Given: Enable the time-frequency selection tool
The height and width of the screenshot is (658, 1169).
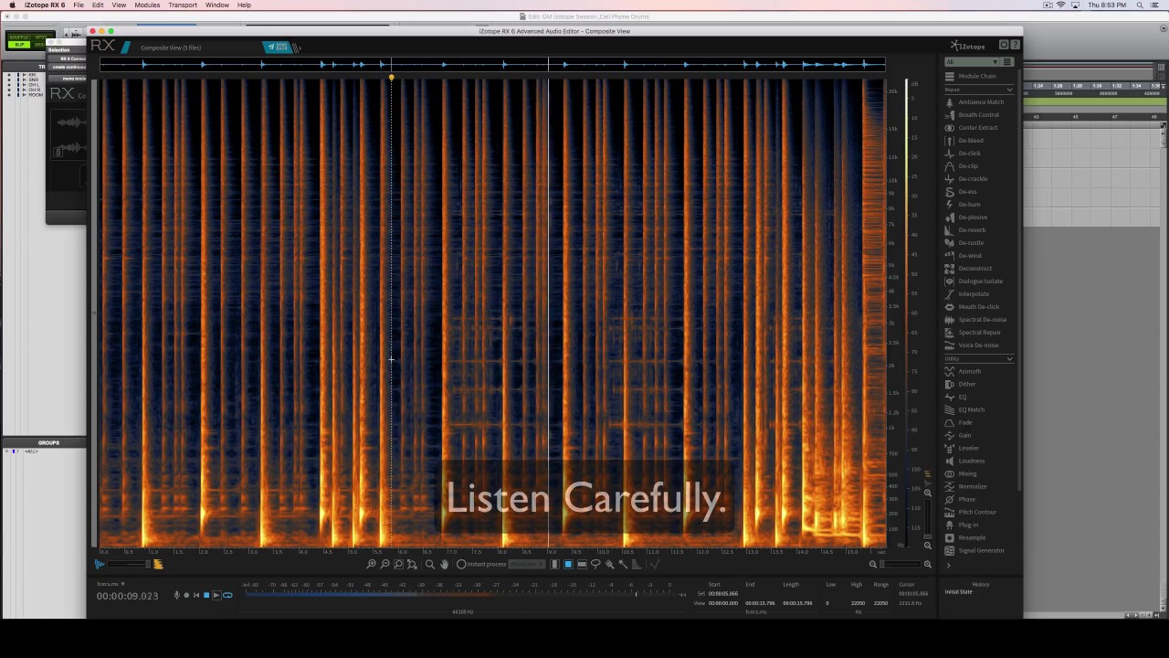Looking at the screenshot, I should coord(568,565).
